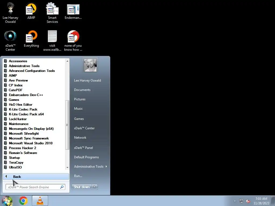This screenshot has width=275, height=206.
Task: Click the programs list scroll down arrow
Action: [67, 168]
